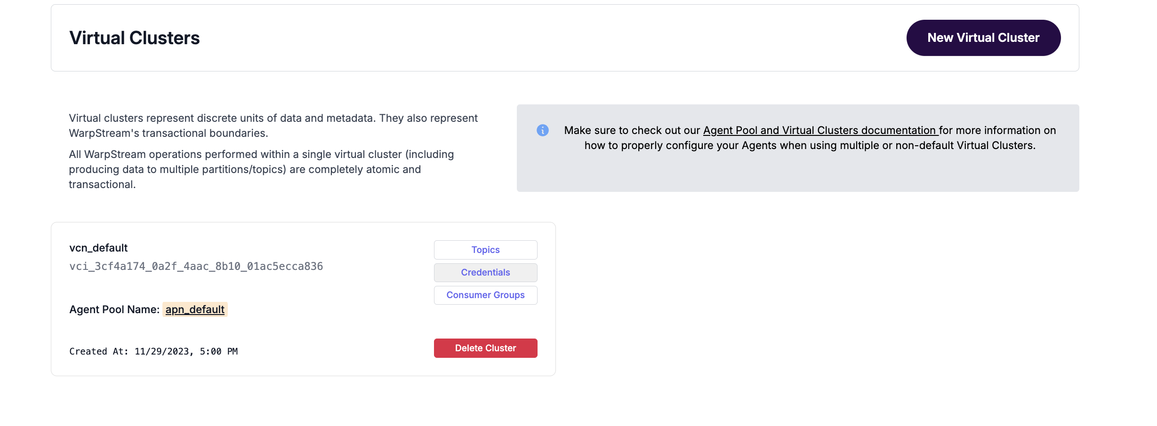
Task: Click 'Make sure to check out our' banner text
Action: (632, 130)
